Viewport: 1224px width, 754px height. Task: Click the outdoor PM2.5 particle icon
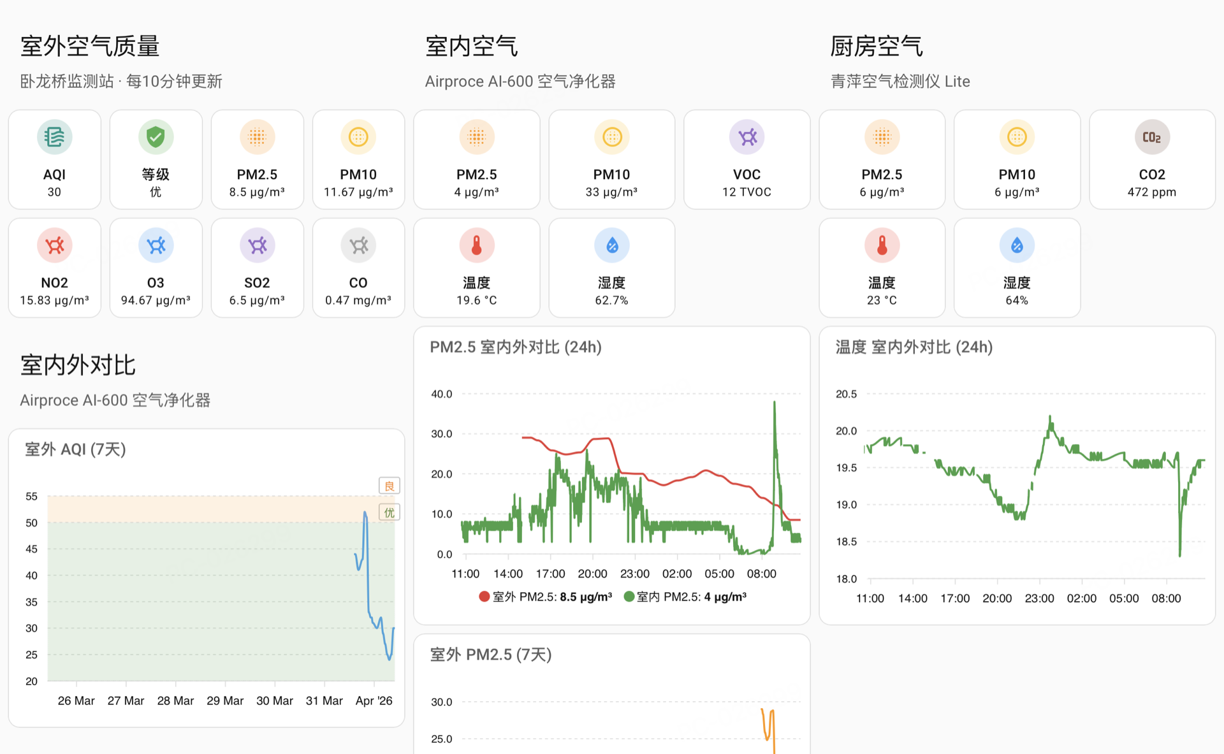(257, 136)
